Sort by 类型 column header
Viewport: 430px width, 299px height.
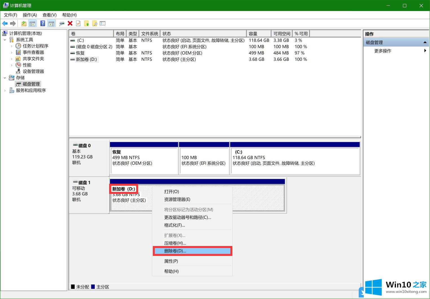pos(133,34)
